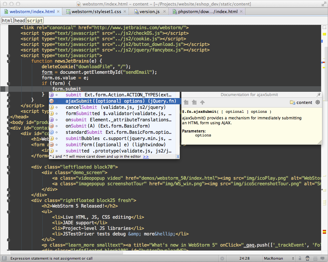Click the property icon beside onsubmit Element._attributeTranslations
Image resolution: width=328 pixels, height=262 pixels.
point(51,120)
